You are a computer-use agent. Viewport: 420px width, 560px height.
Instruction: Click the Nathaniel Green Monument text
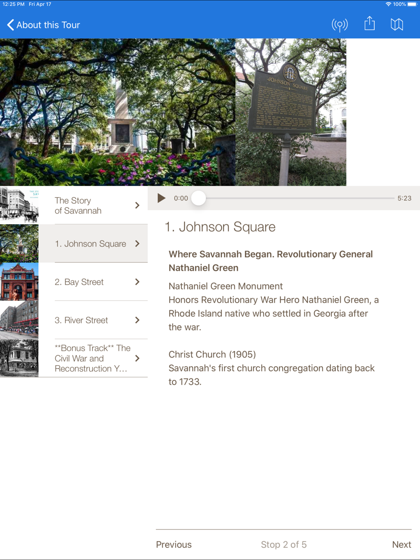[x=226, y=286]
